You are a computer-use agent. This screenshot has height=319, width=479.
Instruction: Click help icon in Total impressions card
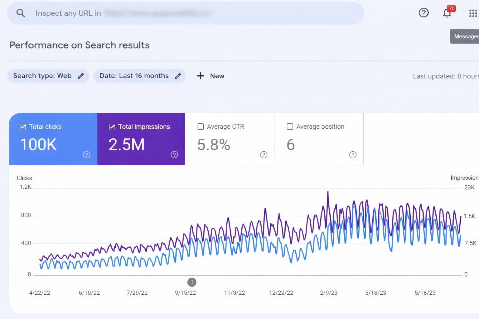[x=174, y=155]
